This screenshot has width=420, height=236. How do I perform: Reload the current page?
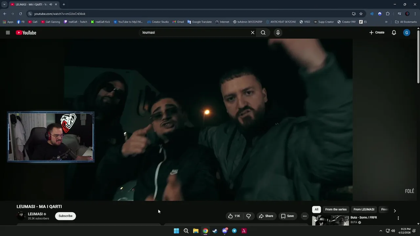pos(20,14)
